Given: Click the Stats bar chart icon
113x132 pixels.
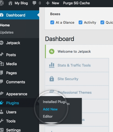Looking at the screenshot, I should (52, 65).
